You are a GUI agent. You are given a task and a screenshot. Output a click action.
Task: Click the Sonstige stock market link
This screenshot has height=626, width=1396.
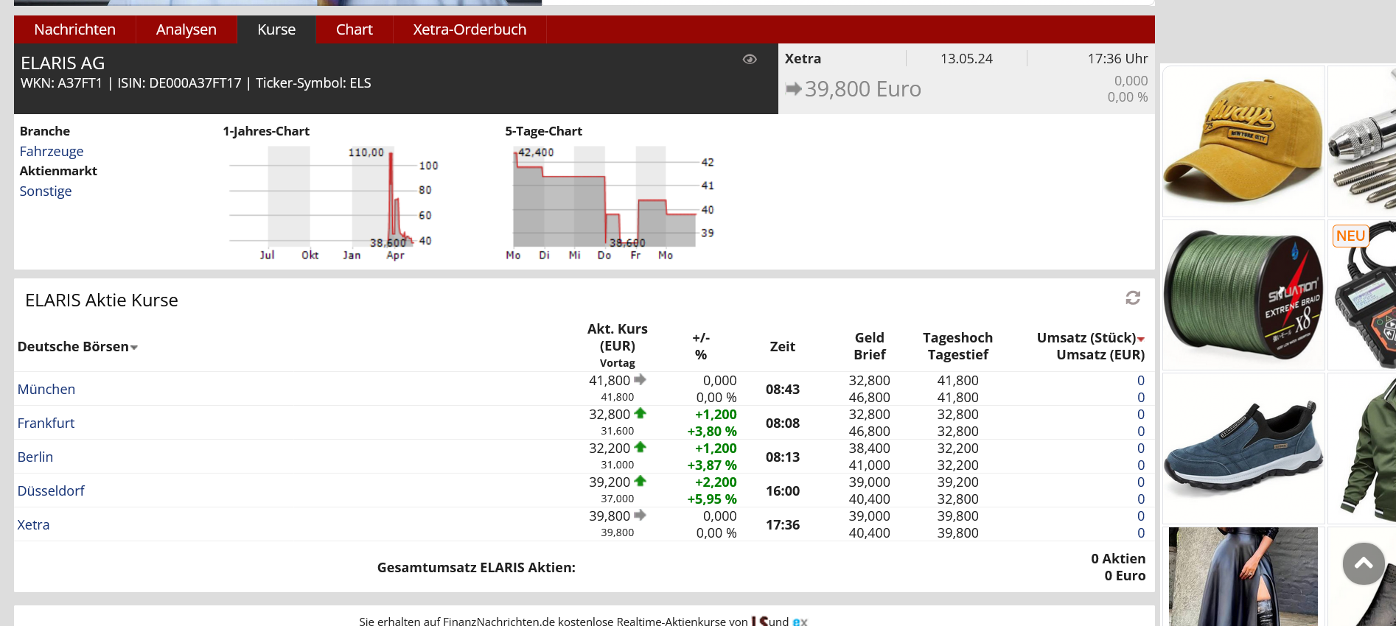pyautogui.click(x=46, y=191)
